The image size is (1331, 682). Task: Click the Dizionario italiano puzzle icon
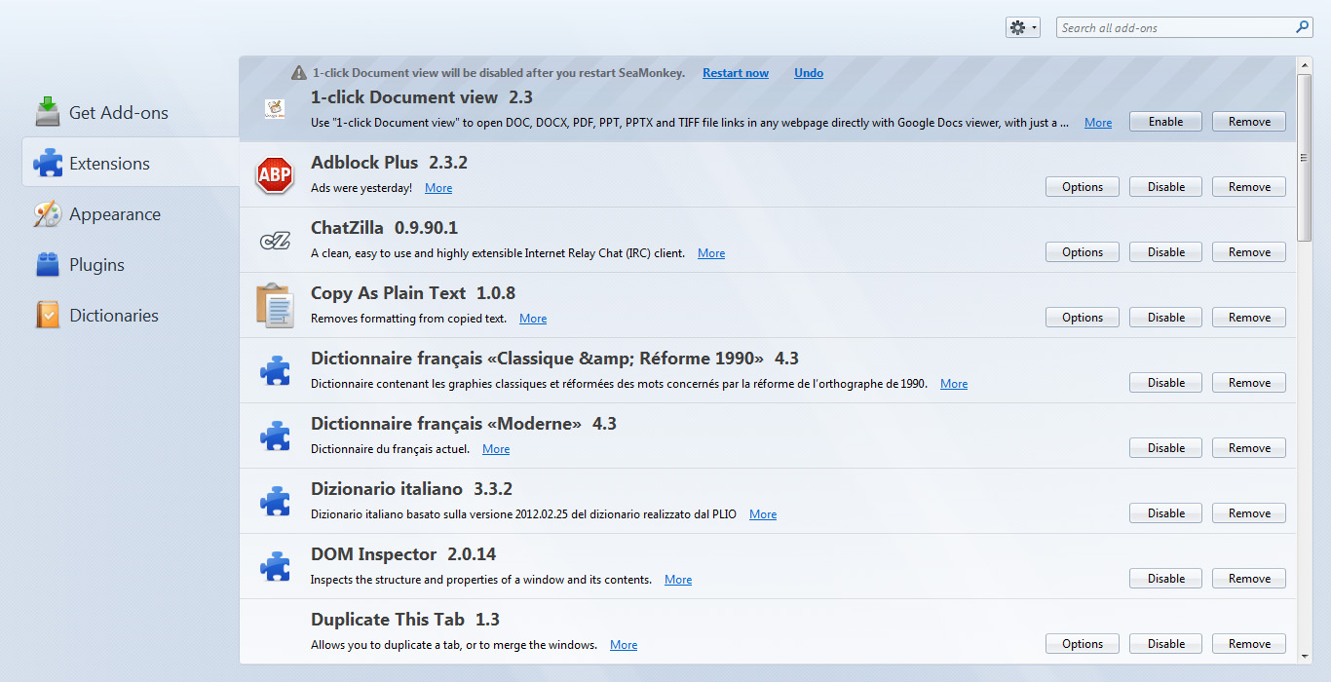click(275, 501)
